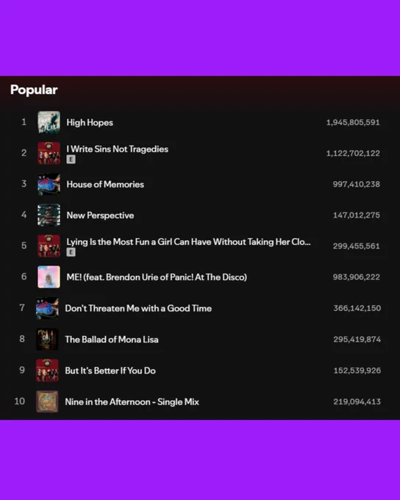The width and height of the screenshot is (400, 500).
Task: Open Lying Is the Most Fun a Girl track
Action: (188, 242)
